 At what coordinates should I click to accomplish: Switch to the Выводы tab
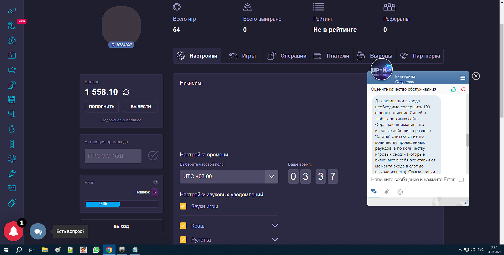(x=375, y=56)
